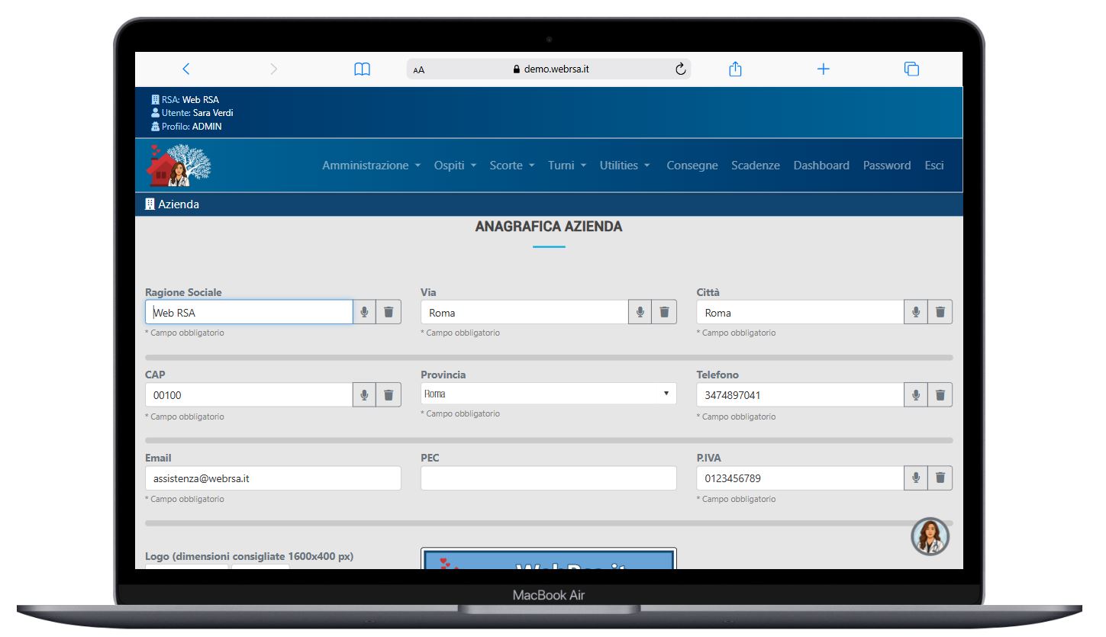The width and height of the screenshot is (1106, 637).
Task: Clear P.IVA field with trash icon
Action: pos(940,478)
